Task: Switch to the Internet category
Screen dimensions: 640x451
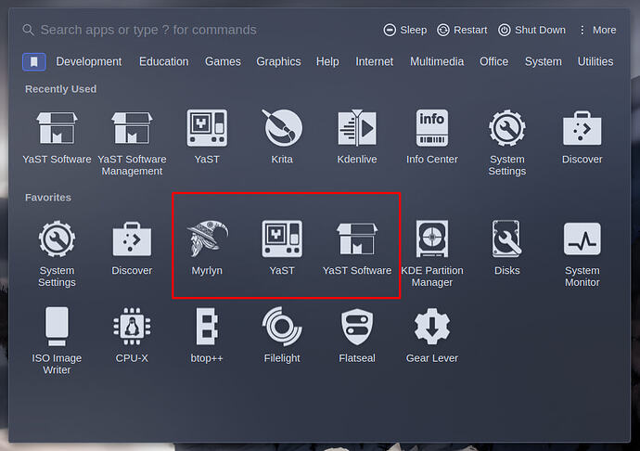Action: click(375, 61)
